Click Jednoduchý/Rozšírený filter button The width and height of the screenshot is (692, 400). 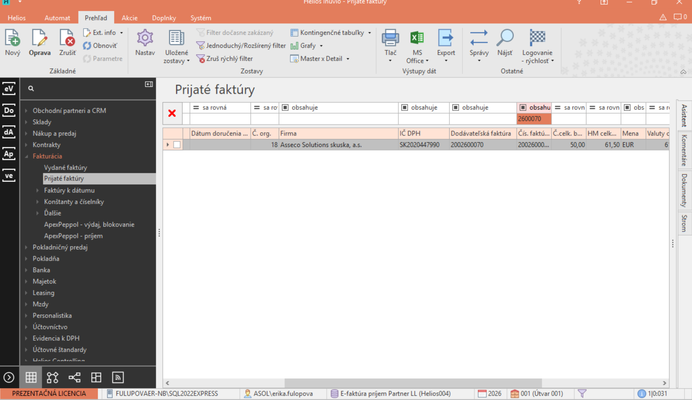(x=241, y=46)
